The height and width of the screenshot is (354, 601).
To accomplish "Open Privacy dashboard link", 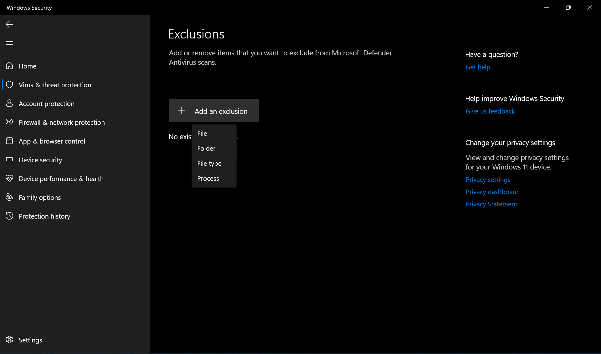I will 492,192.
